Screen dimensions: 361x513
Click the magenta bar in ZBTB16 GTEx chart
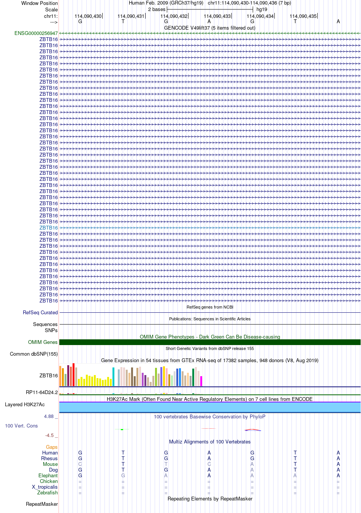201,381
